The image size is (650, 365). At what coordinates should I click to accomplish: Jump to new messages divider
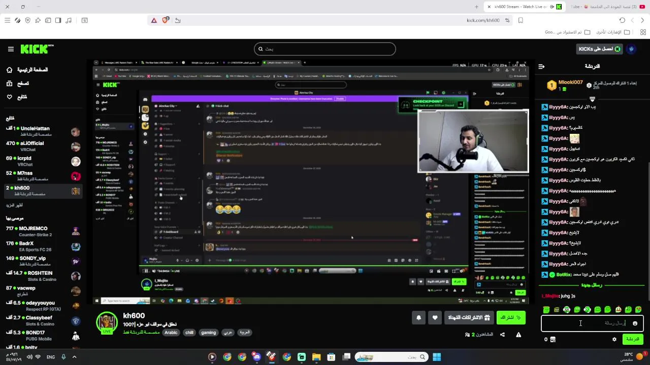592,285
